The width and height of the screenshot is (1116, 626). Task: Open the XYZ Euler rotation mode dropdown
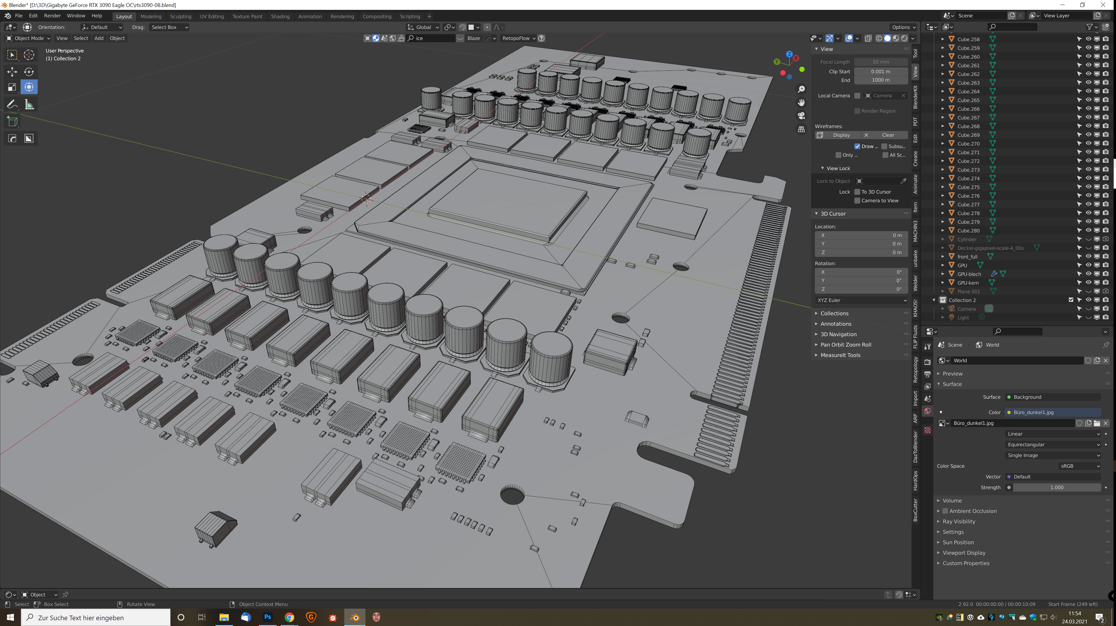861,300
